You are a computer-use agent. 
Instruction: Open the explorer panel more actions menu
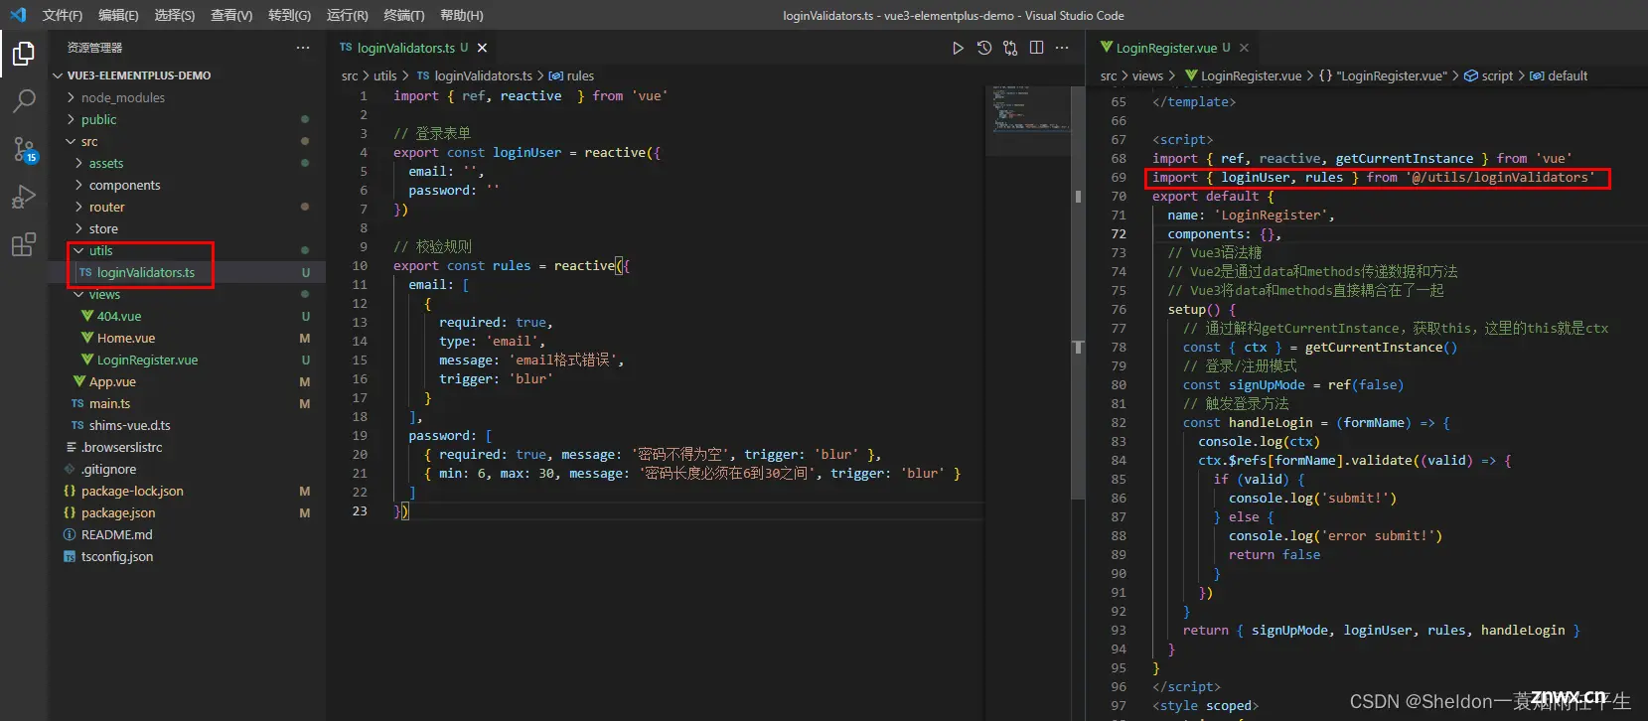(x=302, y=48)
